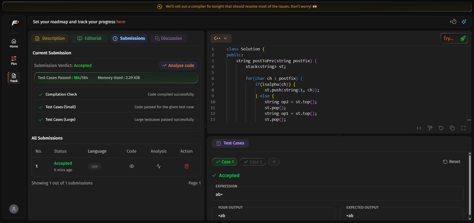
Task: Open Plus in the sidebar
Action: coord(14,60)
